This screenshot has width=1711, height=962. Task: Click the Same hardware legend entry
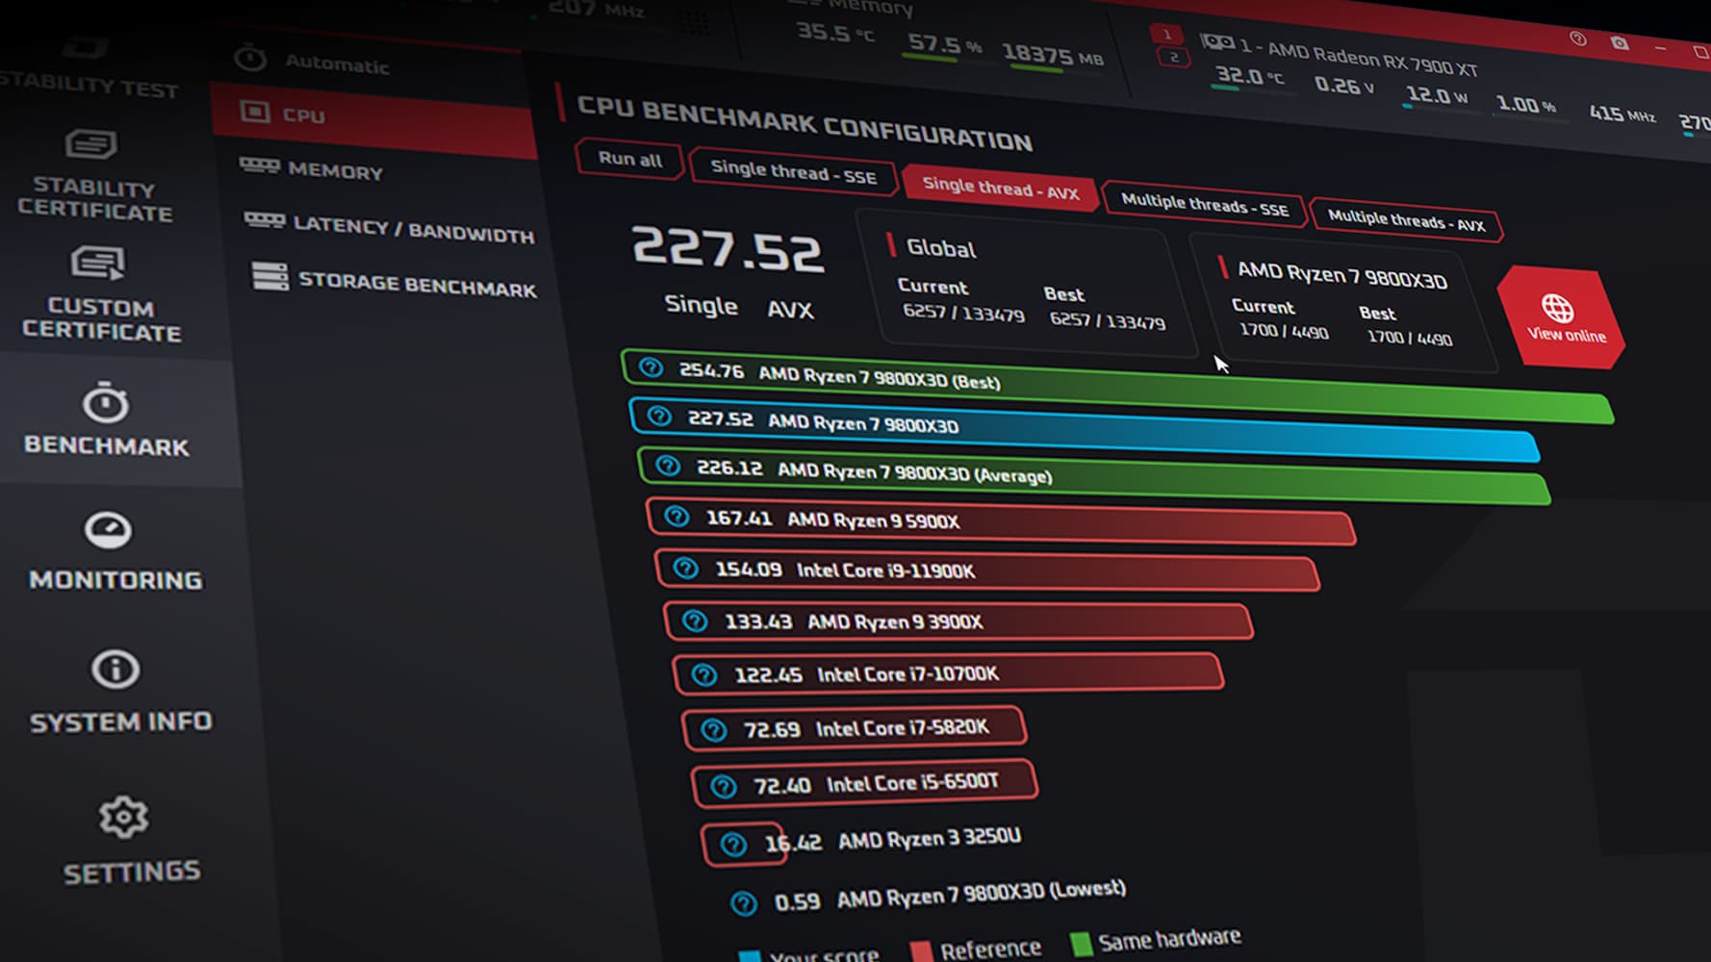1157,941
